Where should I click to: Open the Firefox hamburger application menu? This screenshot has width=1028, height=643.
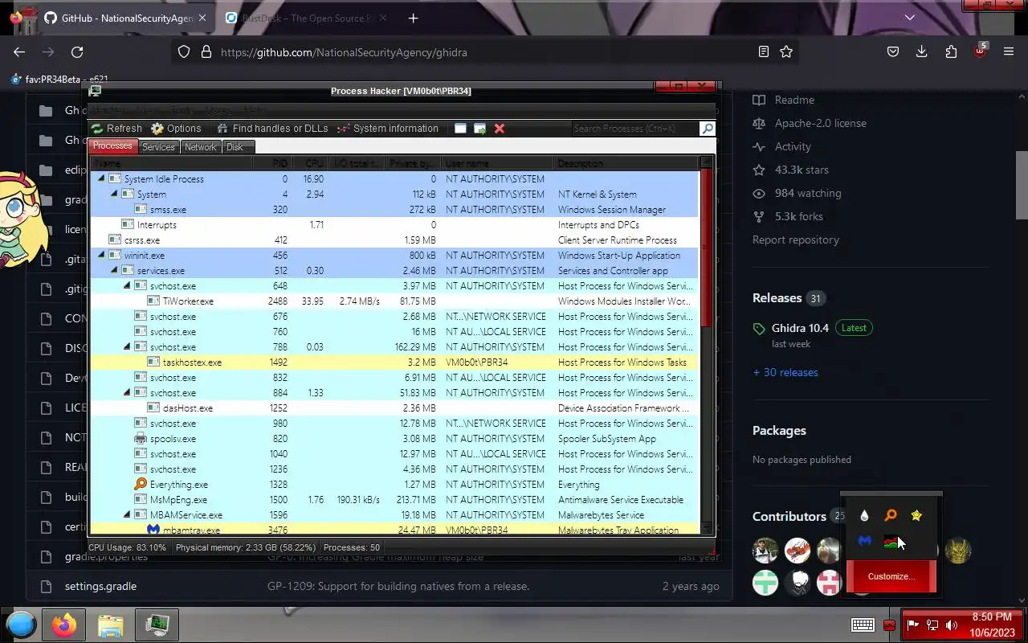[1009, 52]
